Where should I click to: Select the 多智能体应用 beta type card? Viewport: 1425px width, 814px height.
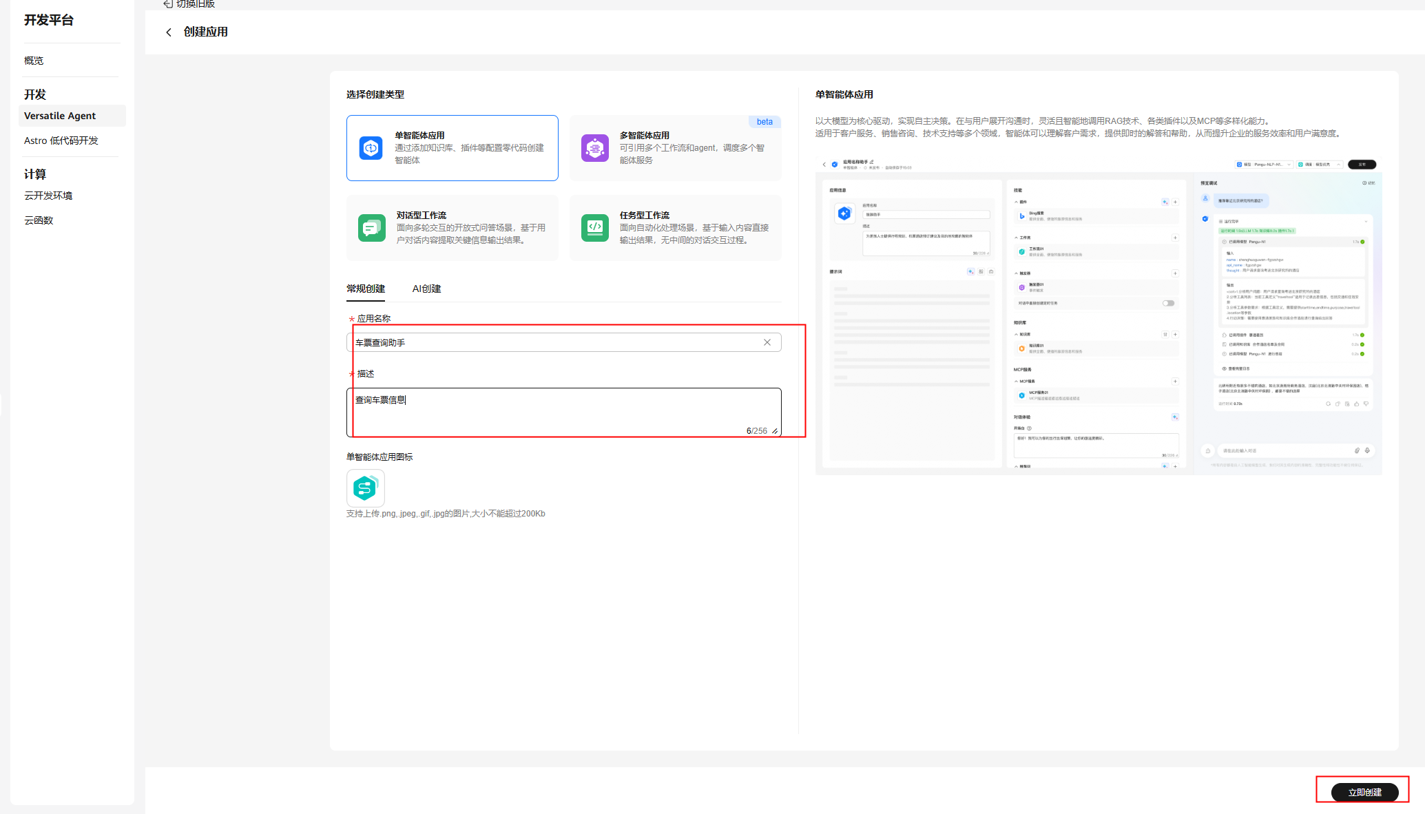coord(675,148)
